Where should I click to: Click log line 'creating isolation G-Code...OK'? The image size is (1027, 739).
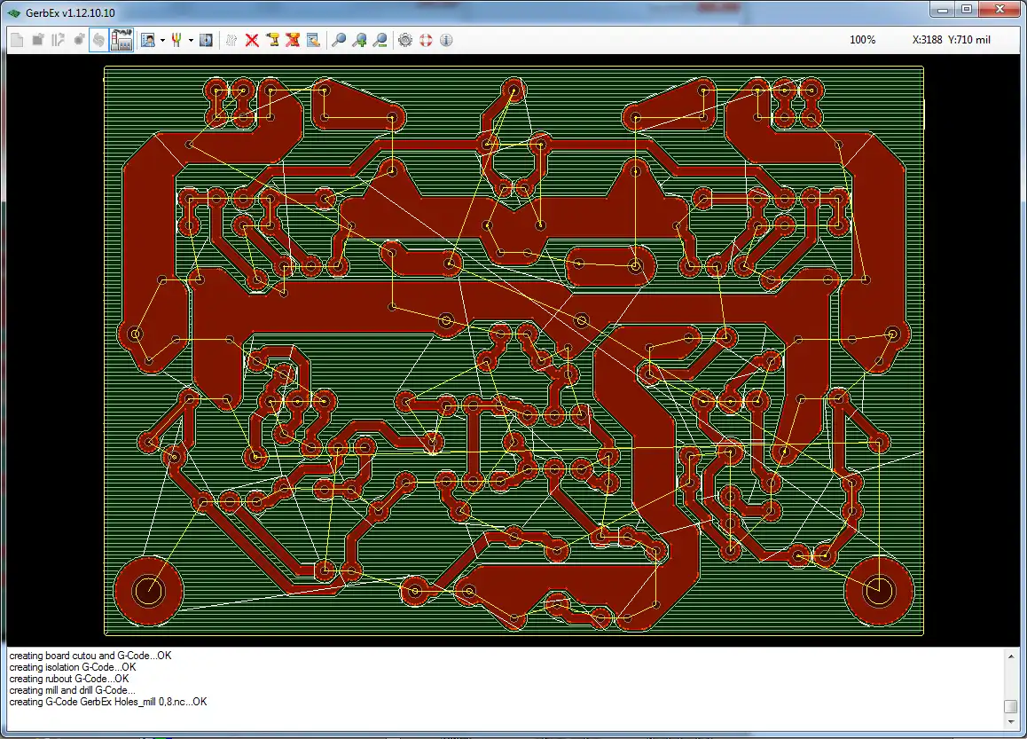[73, 667]
